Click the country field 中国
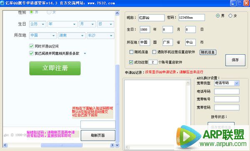 [x=145, y=42]
